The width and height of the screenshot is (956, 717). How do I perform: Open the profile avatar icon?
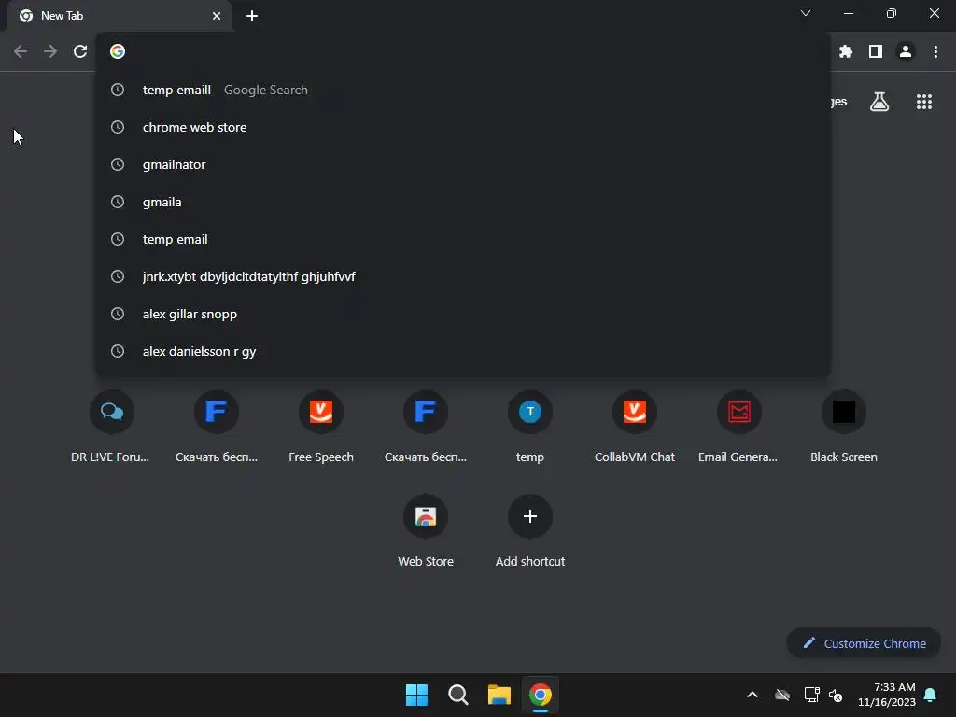click(x=906, y=52)
